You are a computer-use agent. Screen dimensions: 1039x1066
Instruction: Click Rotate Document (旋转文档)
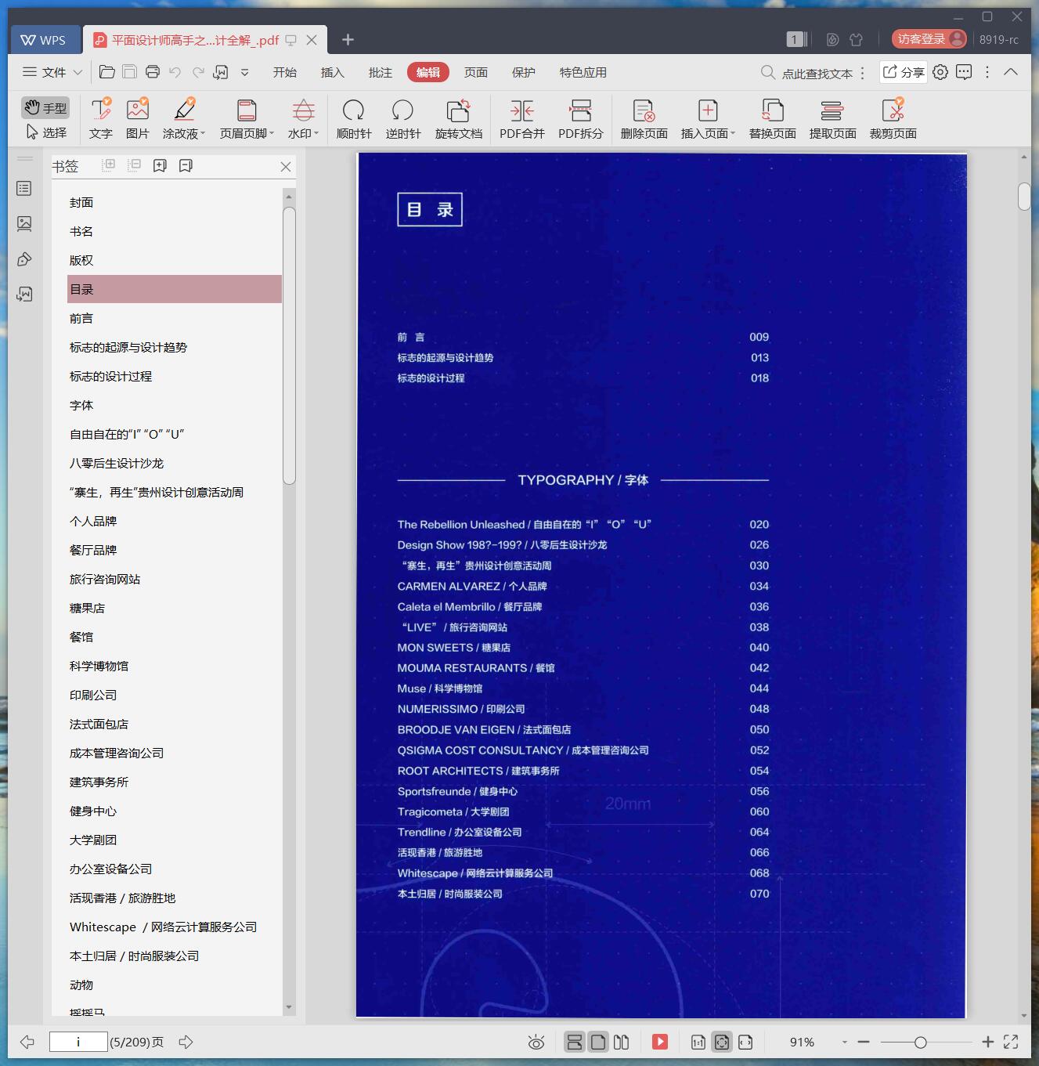pos(459,119)
